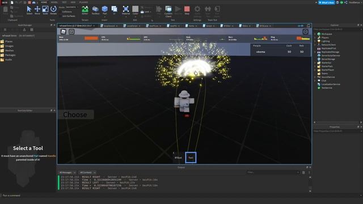Activate the Move tool
The image size is (363, 204).
click(x=37, y=10)
